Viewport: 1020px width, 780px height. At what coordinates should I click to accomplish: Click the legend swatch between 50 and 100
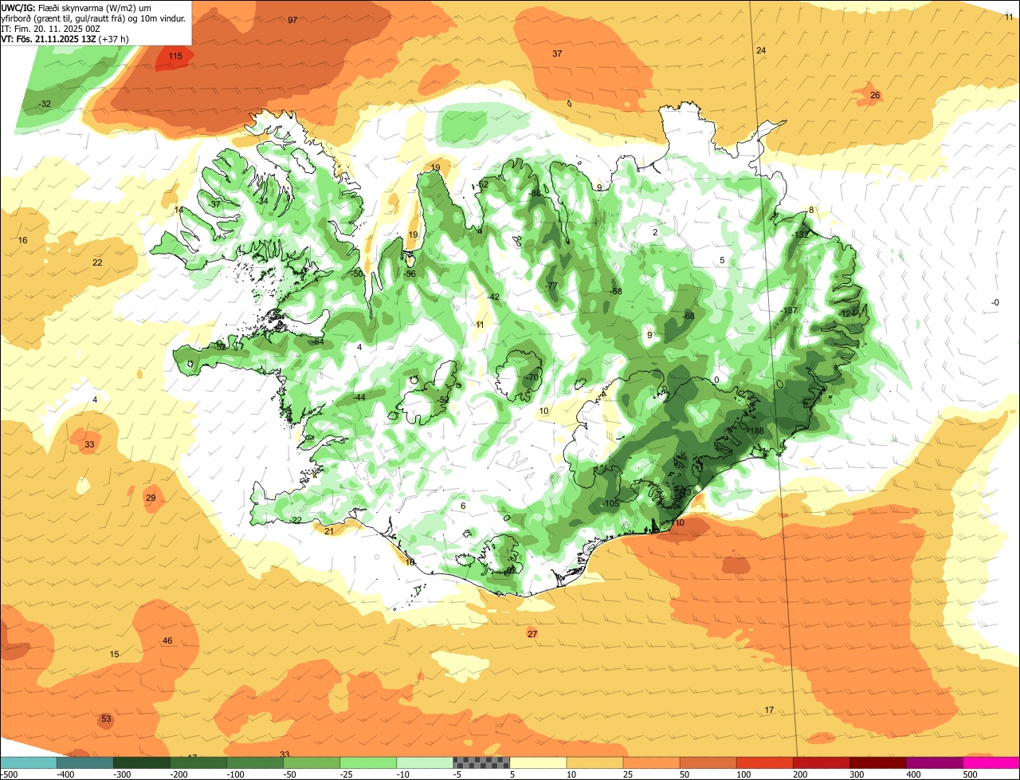708,762
